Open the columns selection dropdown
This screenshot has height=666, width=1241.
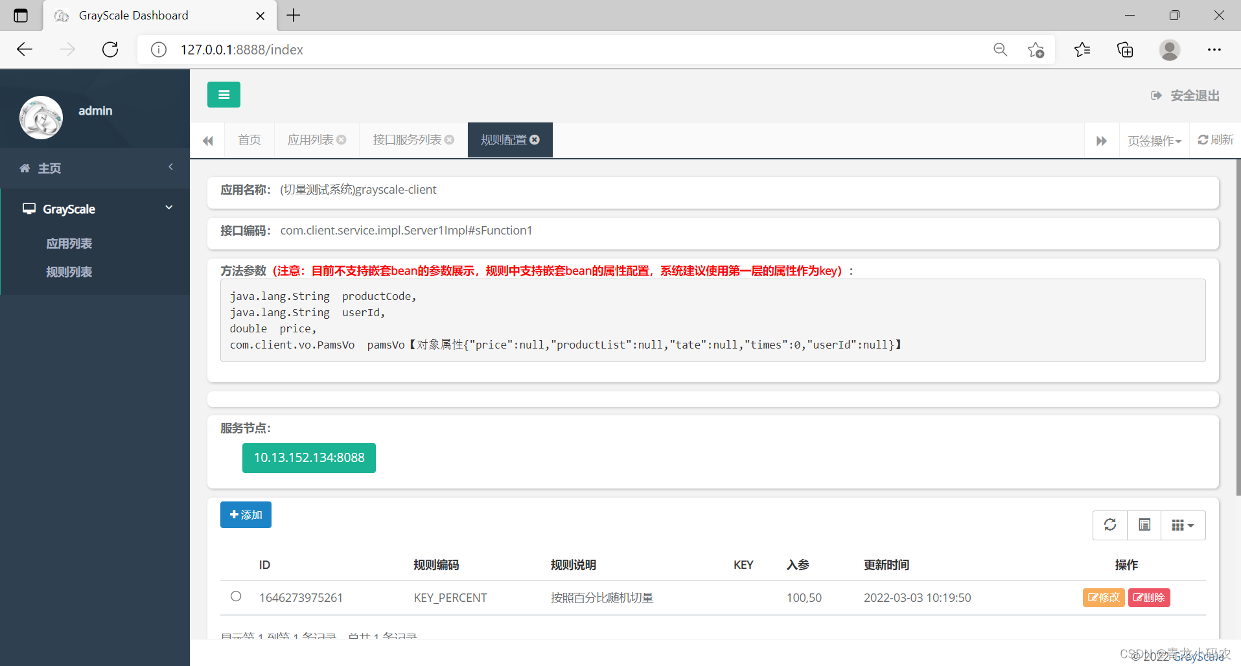click(x=1183, y=525)
